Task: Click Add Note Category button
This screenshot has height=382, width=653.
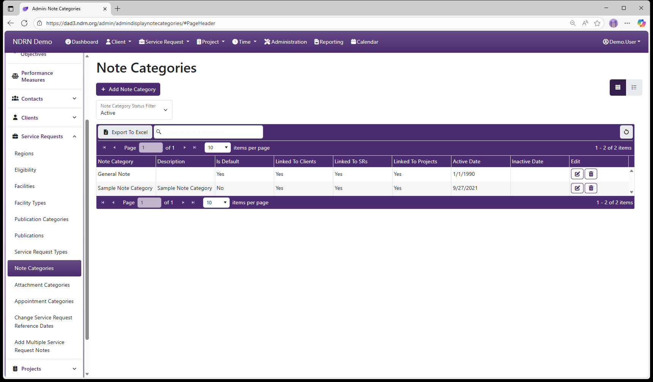Action: coord(128,89)
